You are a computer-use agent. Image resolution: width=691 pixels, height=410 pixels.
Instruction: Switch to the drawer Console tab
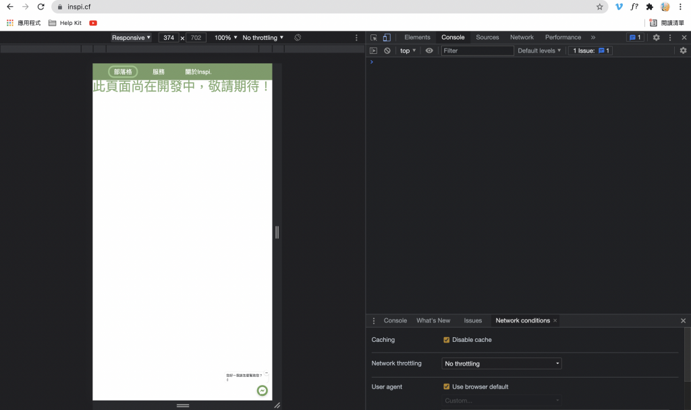[x=395, y=320]
